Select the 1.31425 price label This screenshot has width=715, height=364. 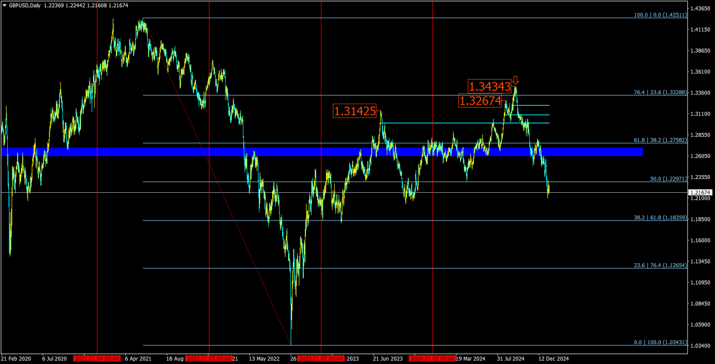pos(355,111)
